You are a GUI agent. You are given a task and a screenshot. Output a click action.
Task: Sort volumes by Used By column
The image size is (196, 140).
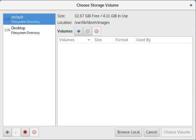[163, 40]
